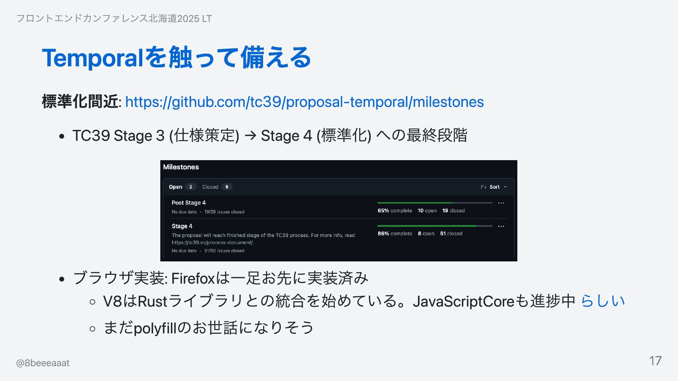This screenshot has height=381, width=678.
Task: Click the 8 open issues link
Action: 426,234
